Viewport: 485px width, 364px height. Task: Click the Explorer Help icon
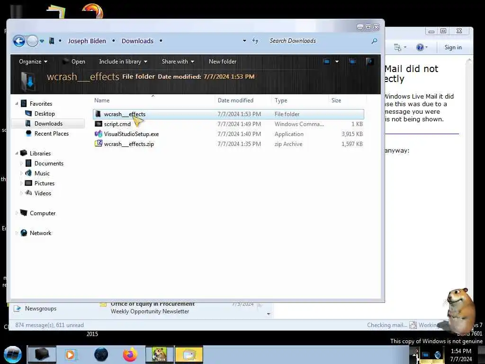coord(369,62)
